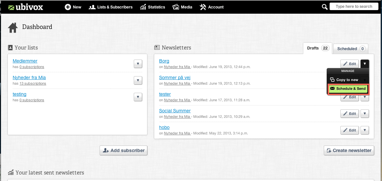Open the New menu plus icon
382x181 pixels.
pyautogui.click(x=68, y=7)
